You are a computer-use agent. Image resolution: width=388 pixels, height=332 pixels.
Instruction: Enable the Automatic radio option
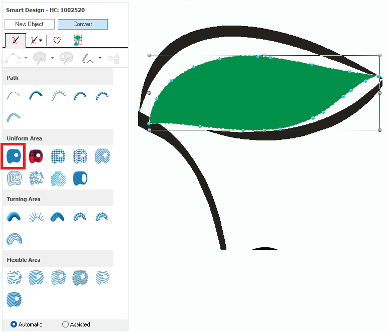(14, 324)
